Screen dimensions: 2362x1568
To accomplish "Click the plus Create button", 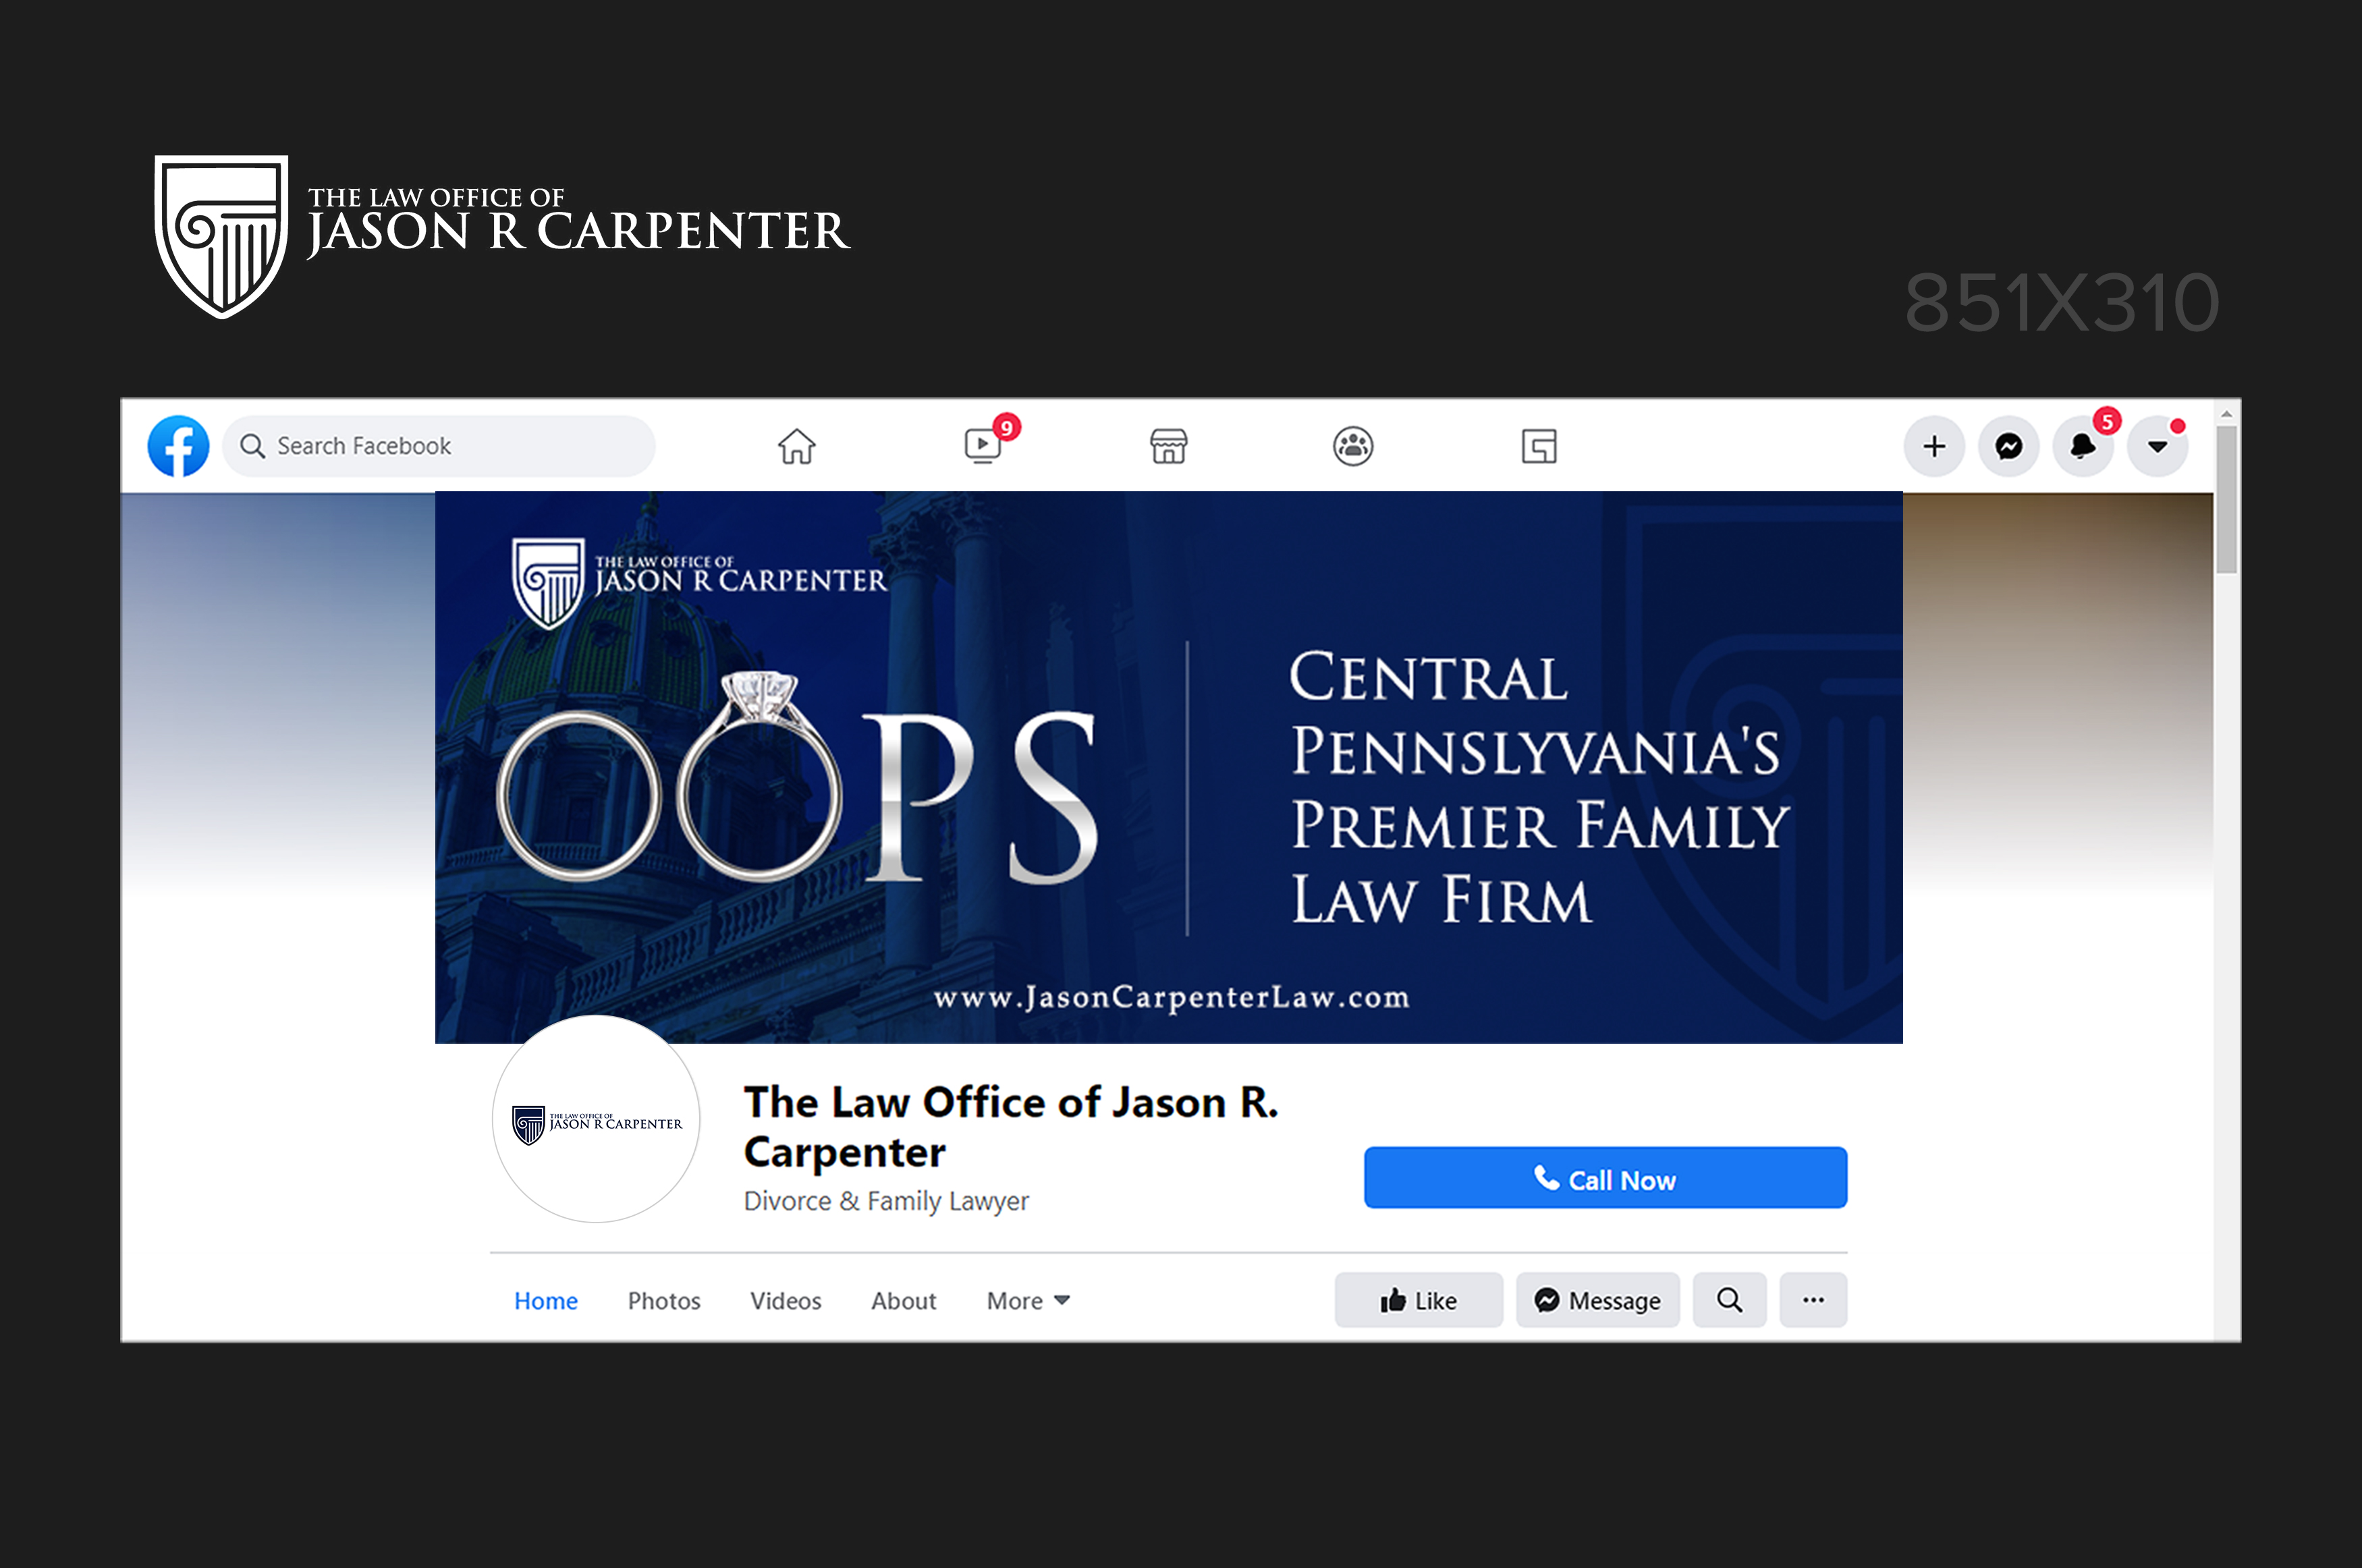I will pos(1934,446).
